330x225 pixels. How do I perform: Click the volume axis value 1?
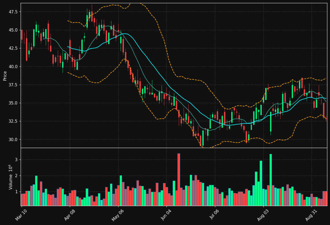point(17,192)
